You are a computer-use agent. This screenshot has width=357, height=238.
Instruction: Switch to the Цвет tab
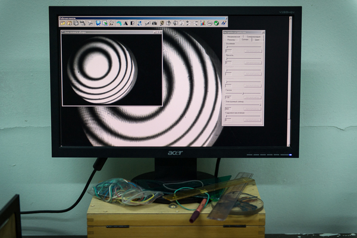point(257,40)
